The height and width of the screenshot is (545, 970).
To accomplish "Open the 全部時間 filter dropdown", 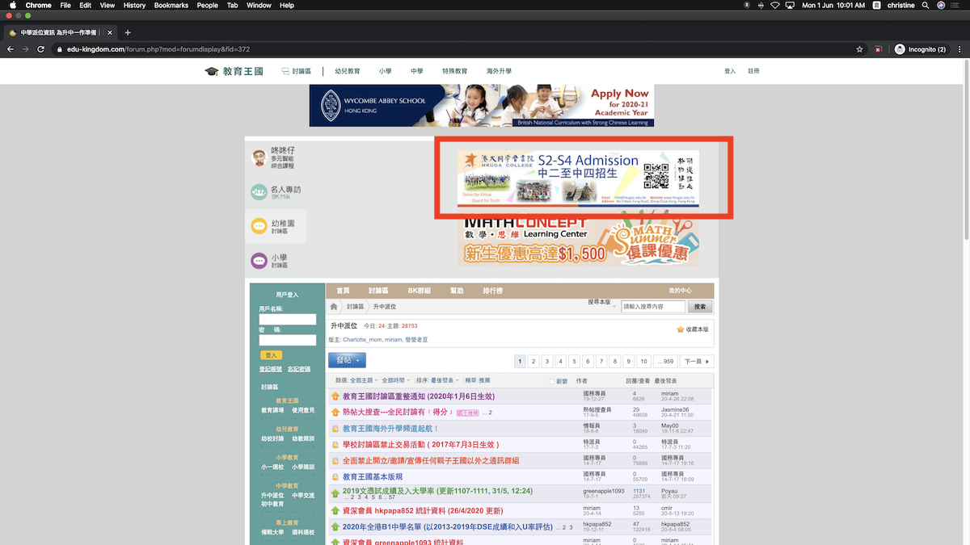I will [395, 380].
